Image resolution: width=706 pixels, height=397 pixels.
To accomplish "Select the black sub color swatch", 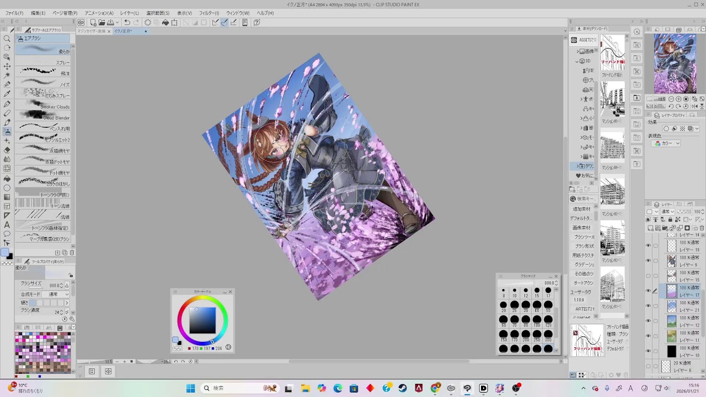I will [9, 256].
